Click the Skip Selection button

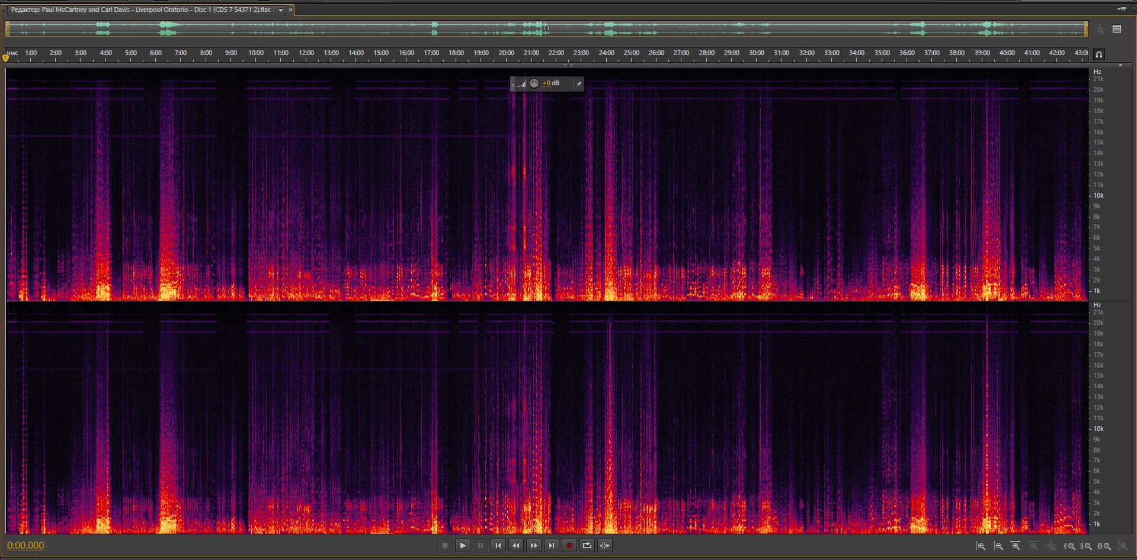pos(605,546)
